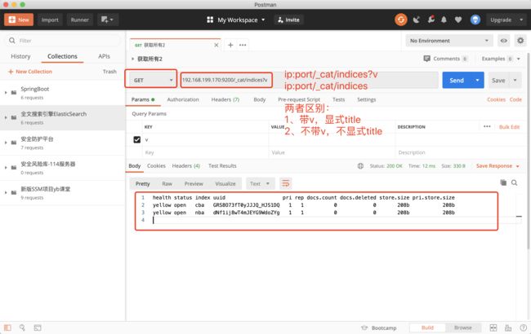Expand the 全文搜索引擎ElasticSearch collection
This screenshot has height=334, width=531.
click(x=6, y=117)
